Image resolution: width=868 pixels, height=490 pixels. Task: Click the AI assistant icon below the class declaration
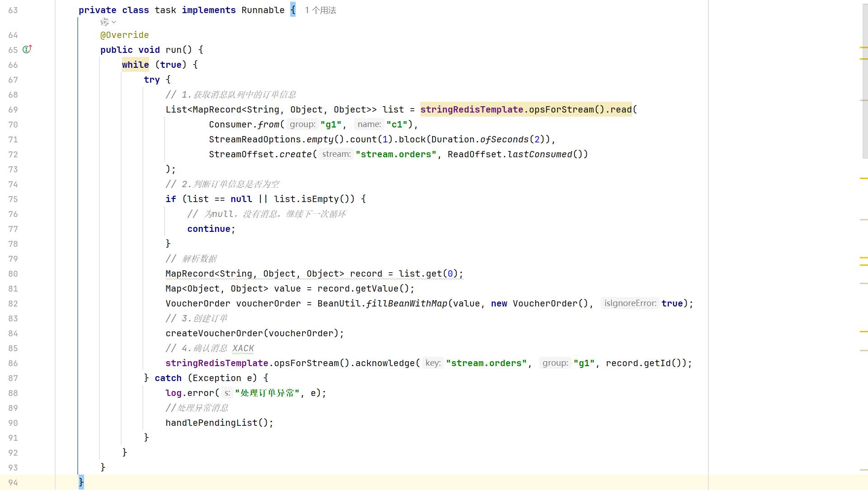coord(104,22)
